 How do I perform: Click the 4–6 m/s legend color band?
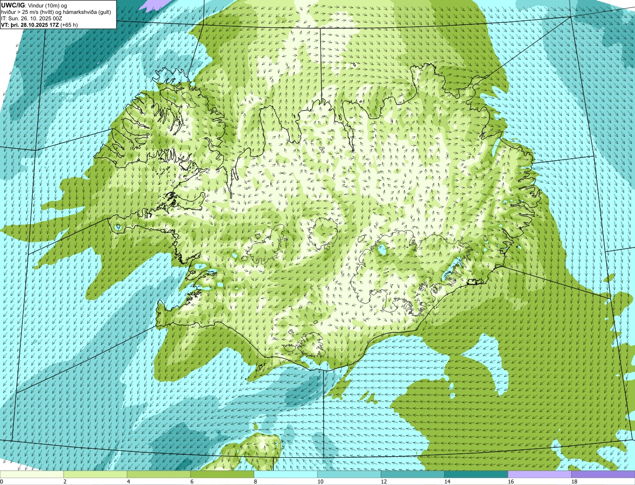(x=159, y=475)
